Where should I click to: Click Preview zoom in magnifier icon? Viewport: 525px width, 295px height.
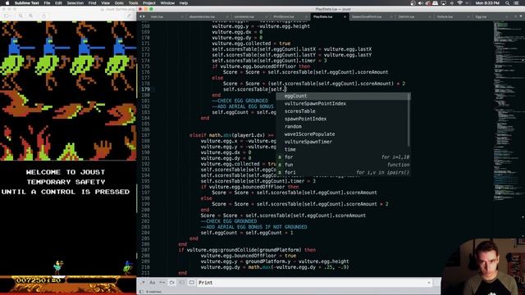pos(31,16)
